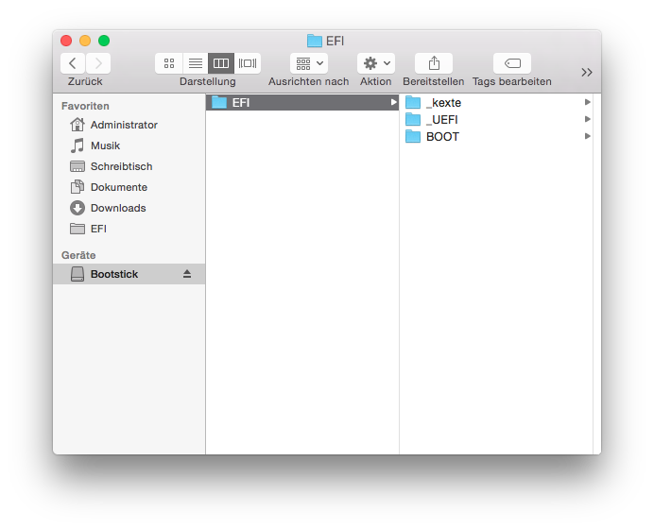Open the Aktion gear menu
Image resolution: width=654 pixels, height=530 pixels.
coord(376,63)
